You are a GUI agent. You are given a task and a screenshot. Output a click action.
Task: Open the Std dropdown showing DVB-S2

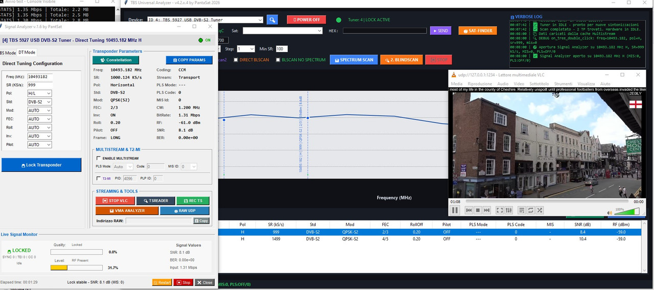pos(39,102)
